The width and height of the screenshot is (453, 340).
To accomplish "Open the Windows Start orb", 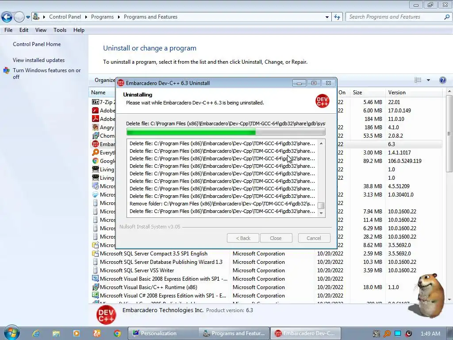I will 12,333.
